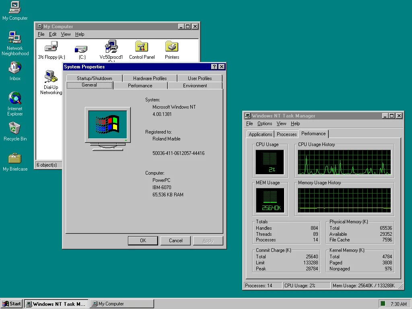
Task: Click the '6 object(s)' status bar text
Action: click(x=47, y=165)
